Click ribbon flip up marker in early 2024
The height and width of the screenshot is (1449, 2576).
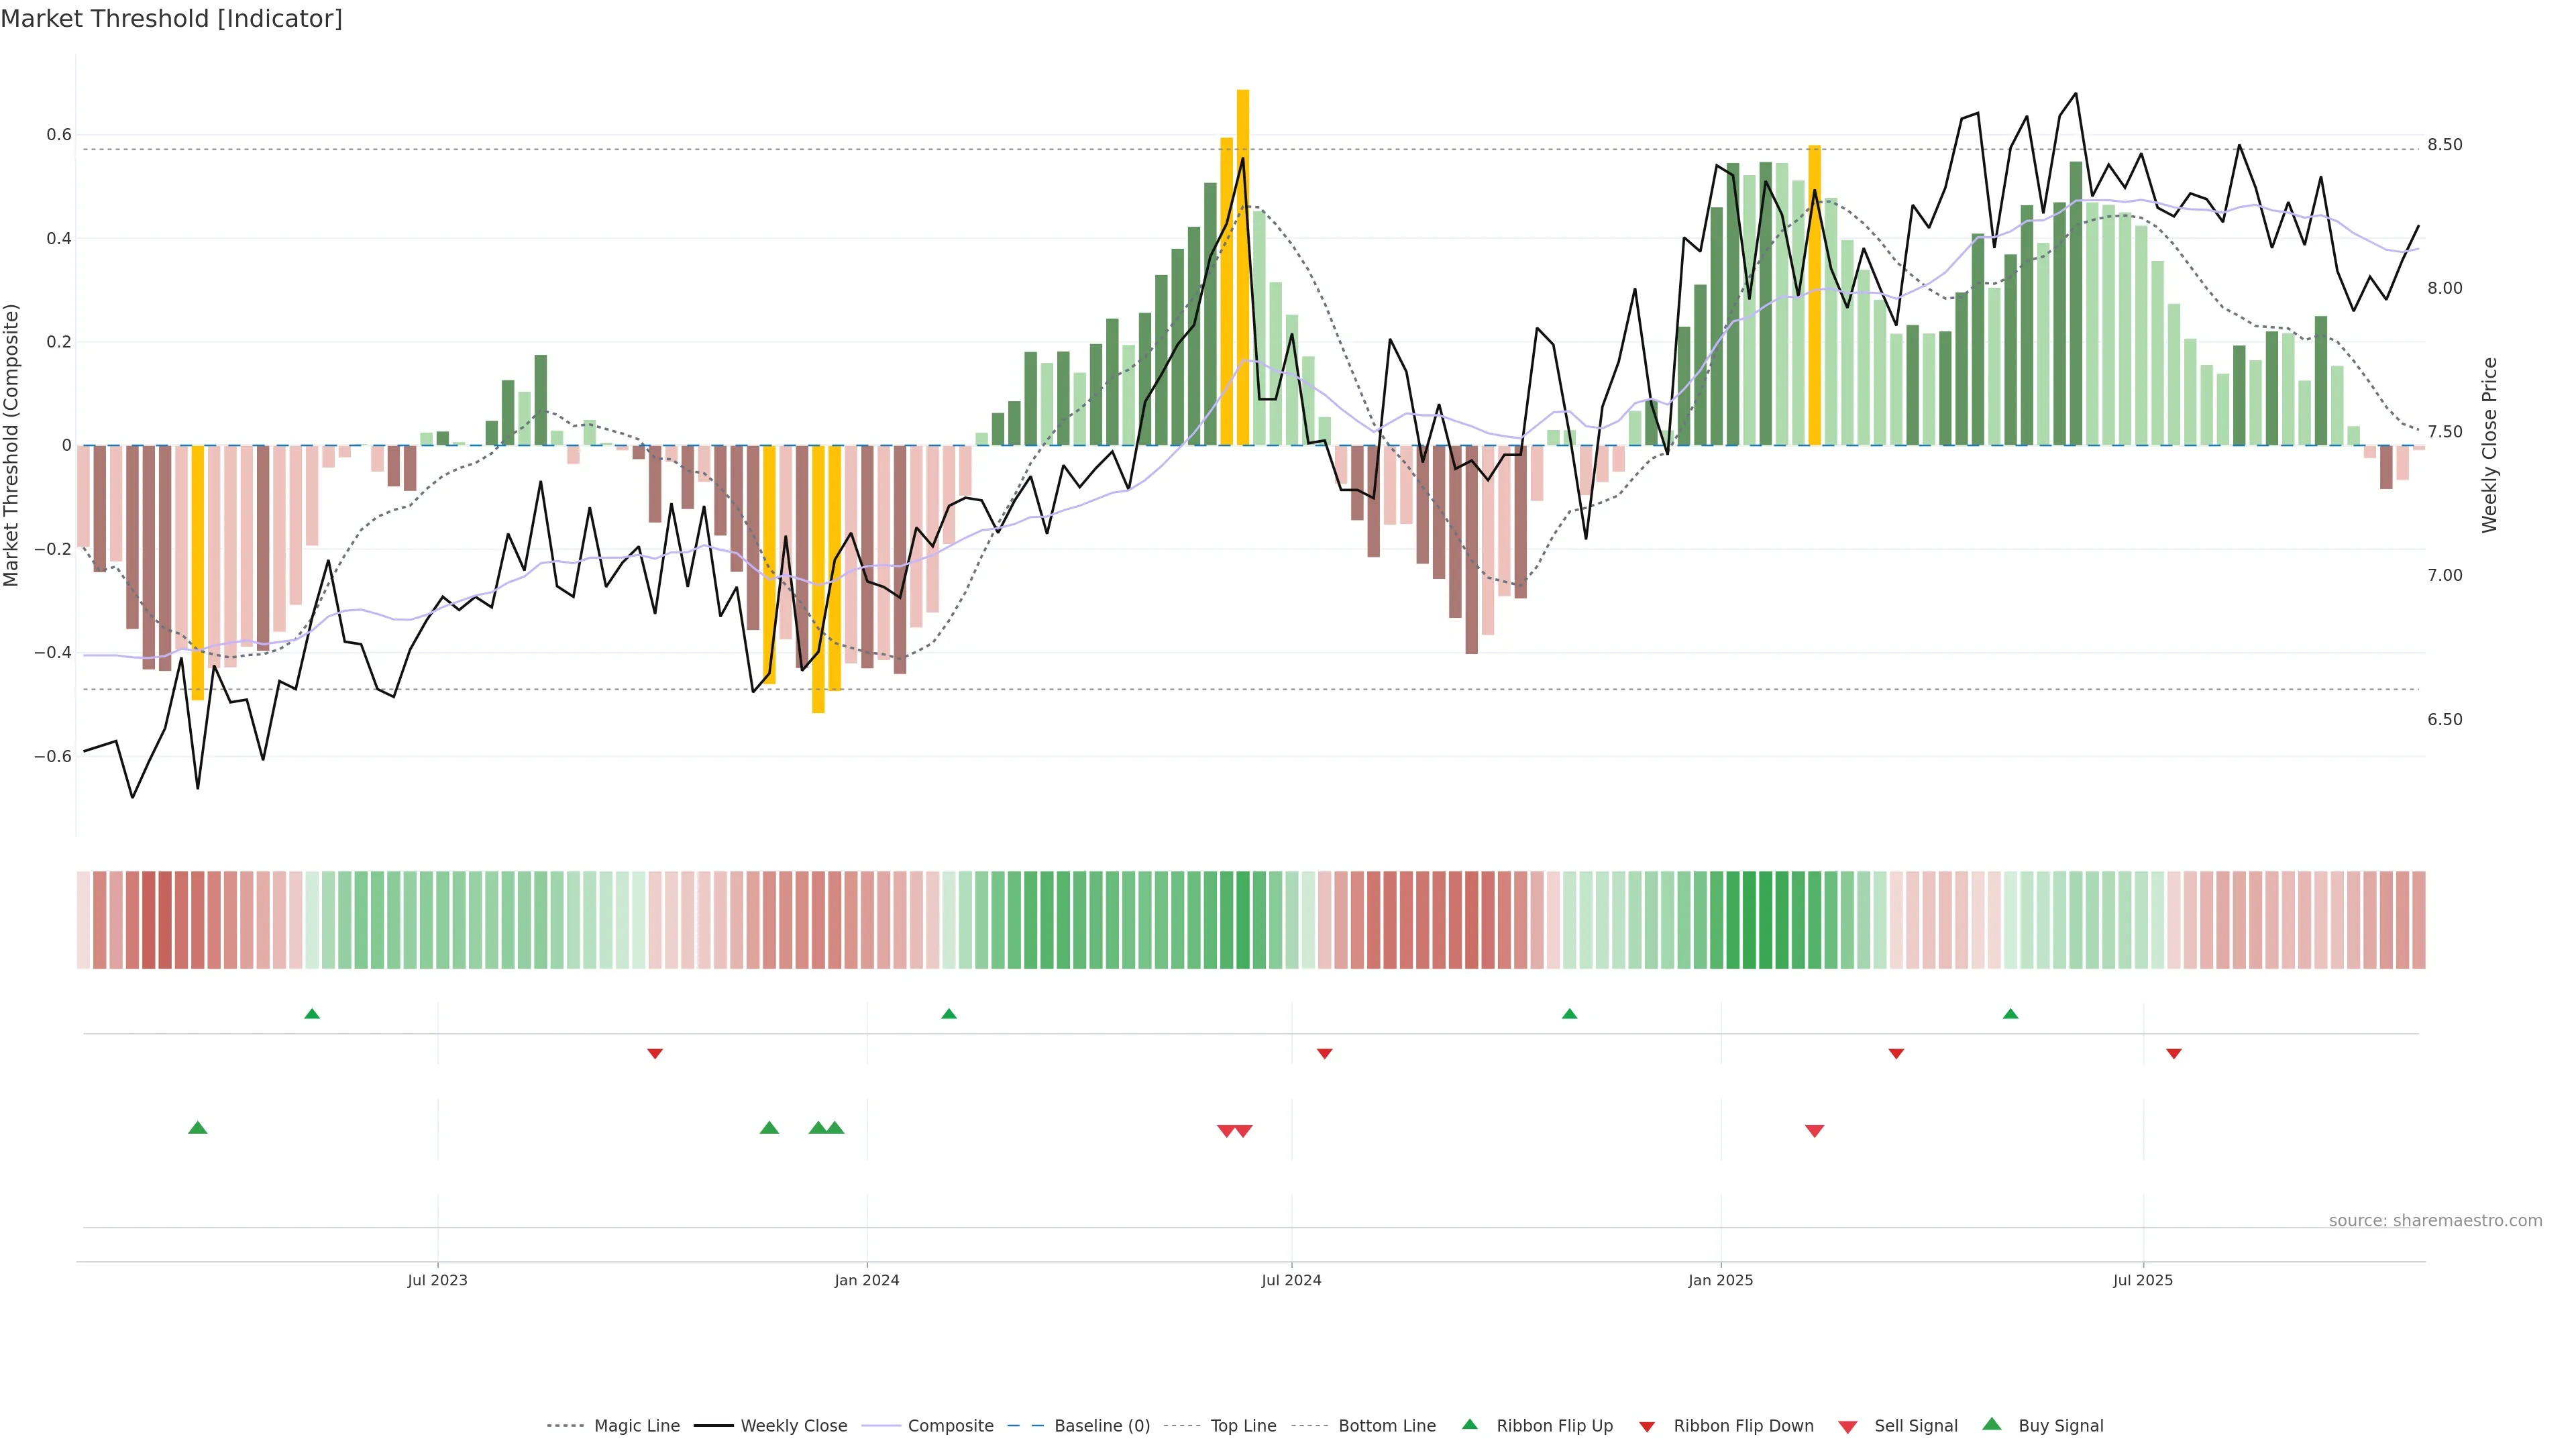949,1014
